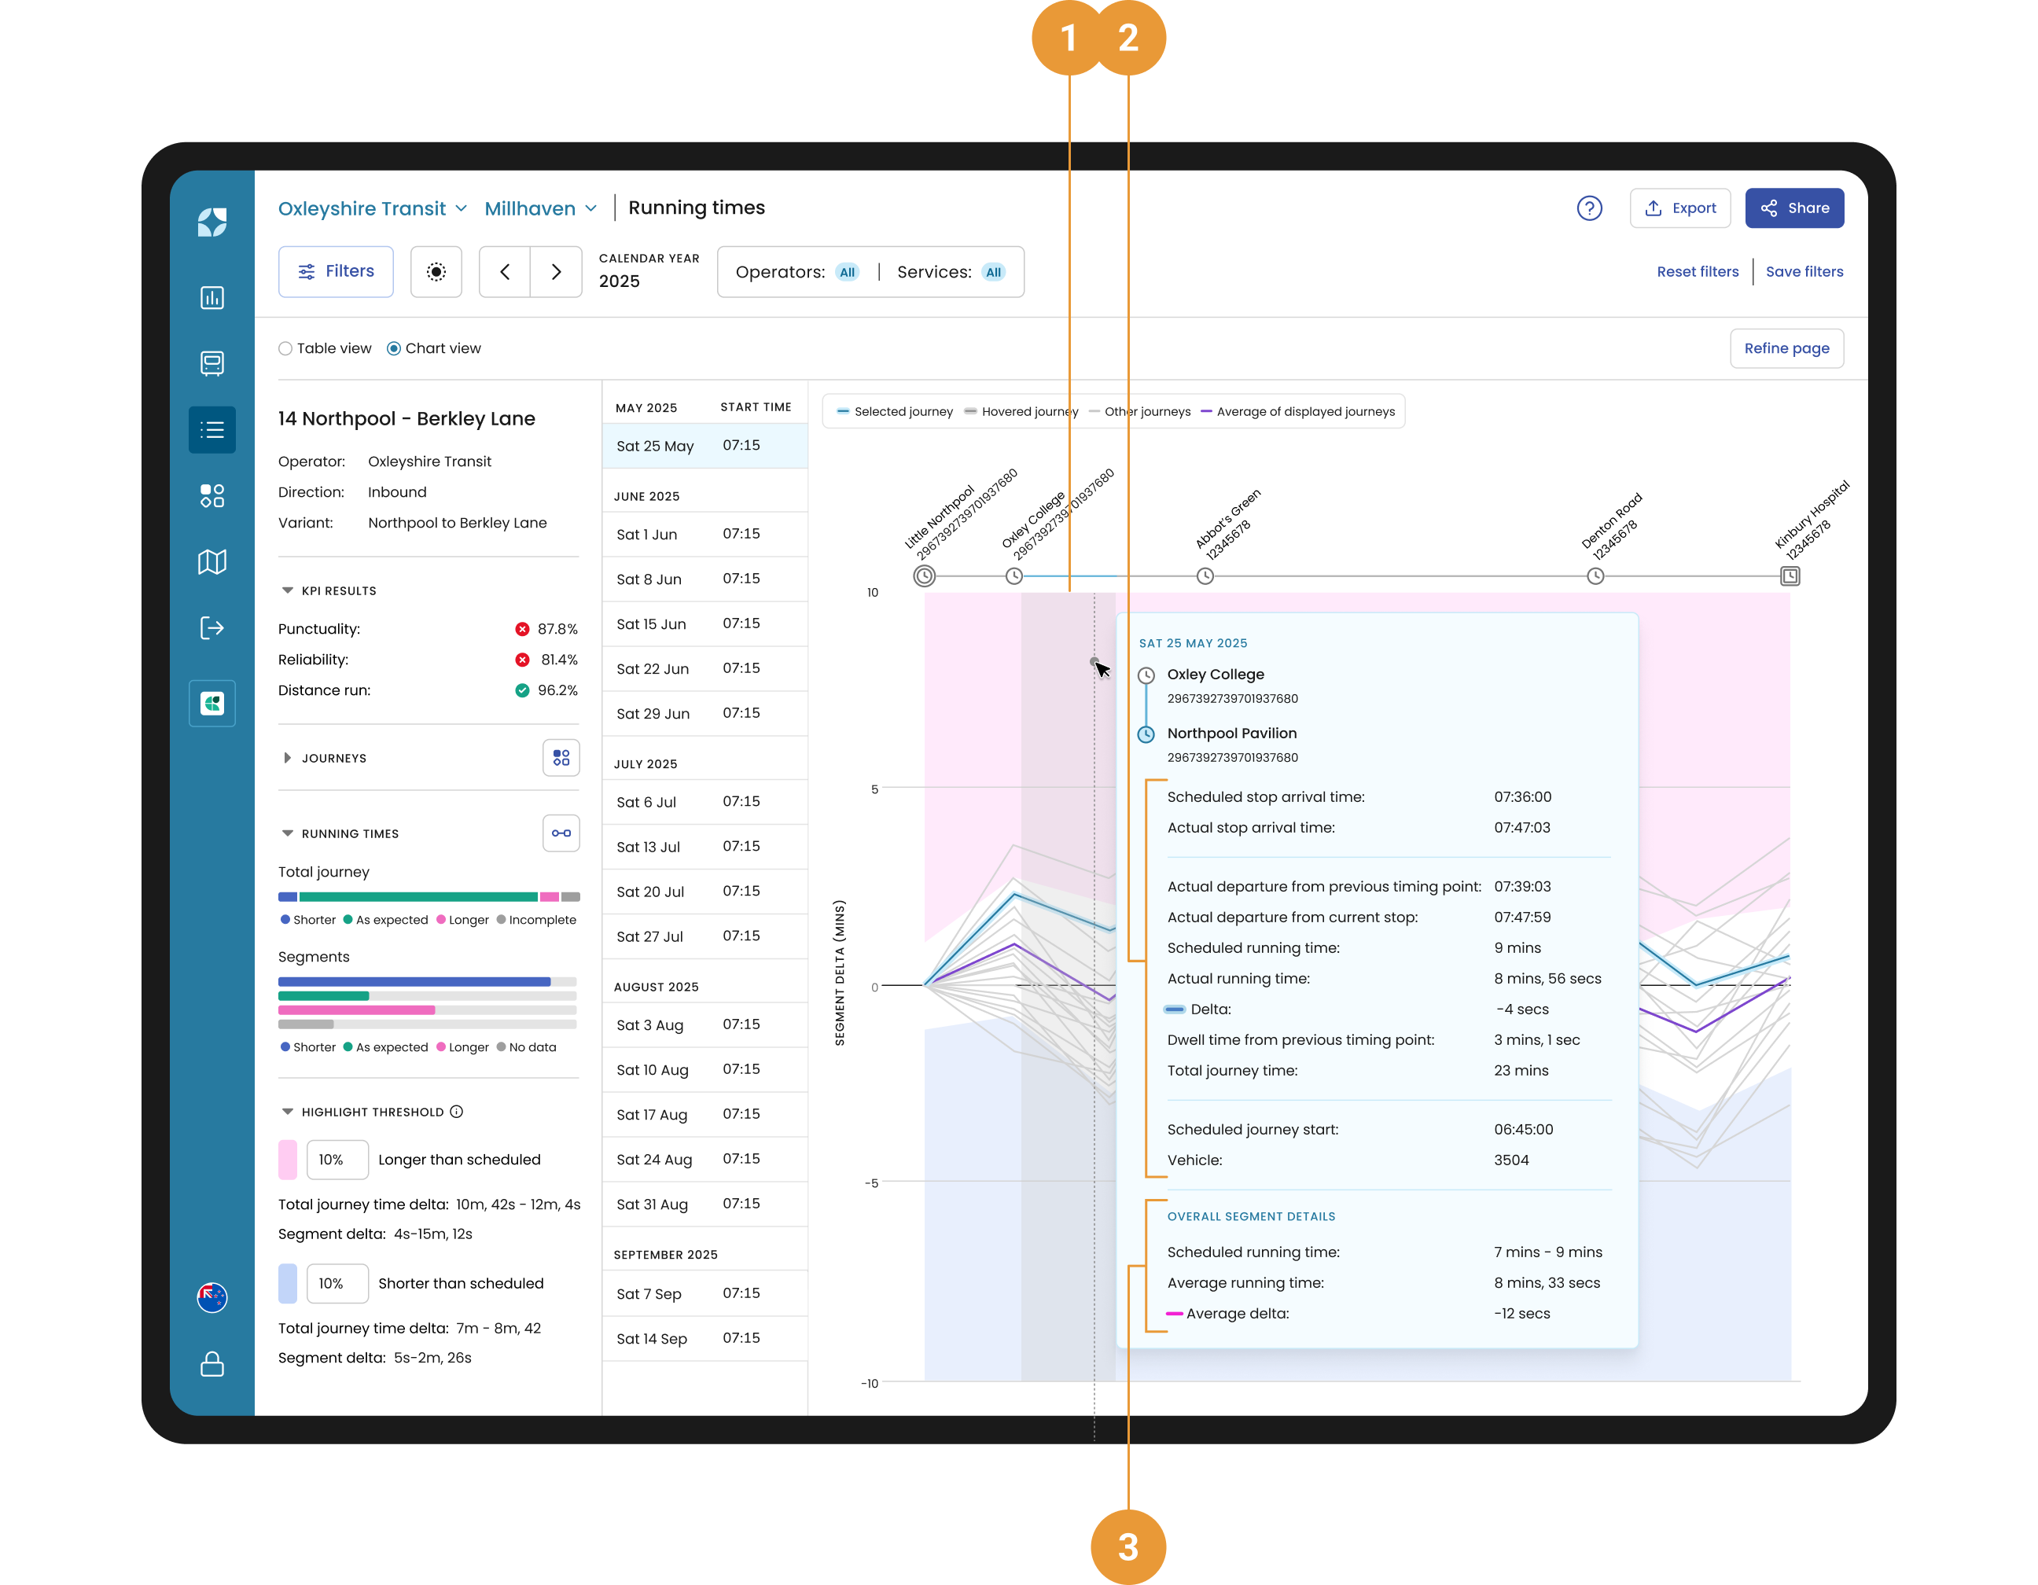Go to next calendar year arrow
The image size is (2038, 1585).
point(556,271)
